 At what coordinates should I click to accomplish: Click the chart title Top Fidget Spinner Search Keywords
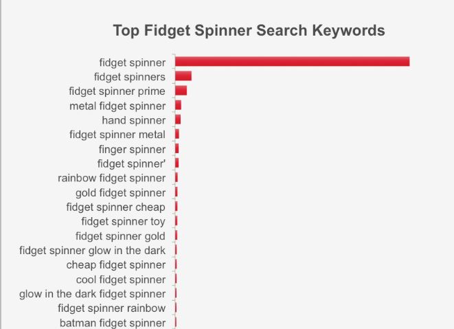[249, 31]
